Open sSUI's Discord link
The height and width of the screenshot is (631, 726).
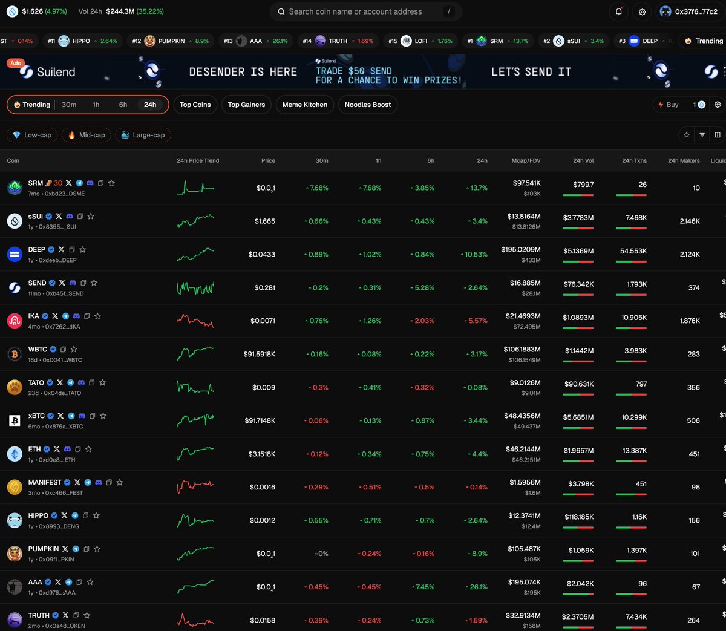coord(70,216)
